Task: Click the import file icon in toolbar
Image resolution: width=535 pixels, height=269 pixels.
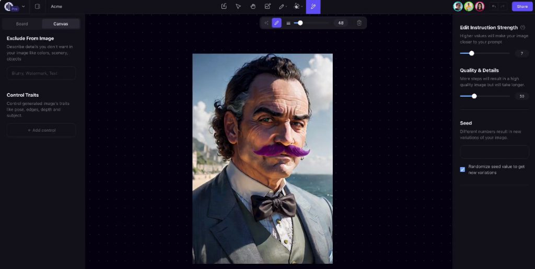Action: 224,6
